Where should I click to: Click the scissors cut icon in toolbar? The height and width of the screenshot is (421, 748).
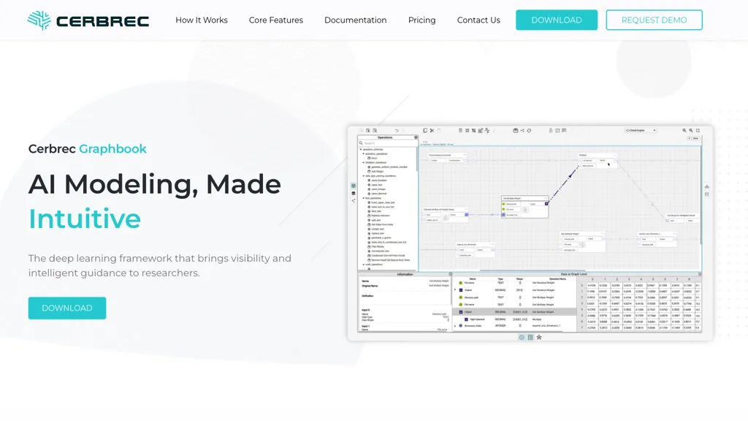pyautogui.click(x=432, y=131)
